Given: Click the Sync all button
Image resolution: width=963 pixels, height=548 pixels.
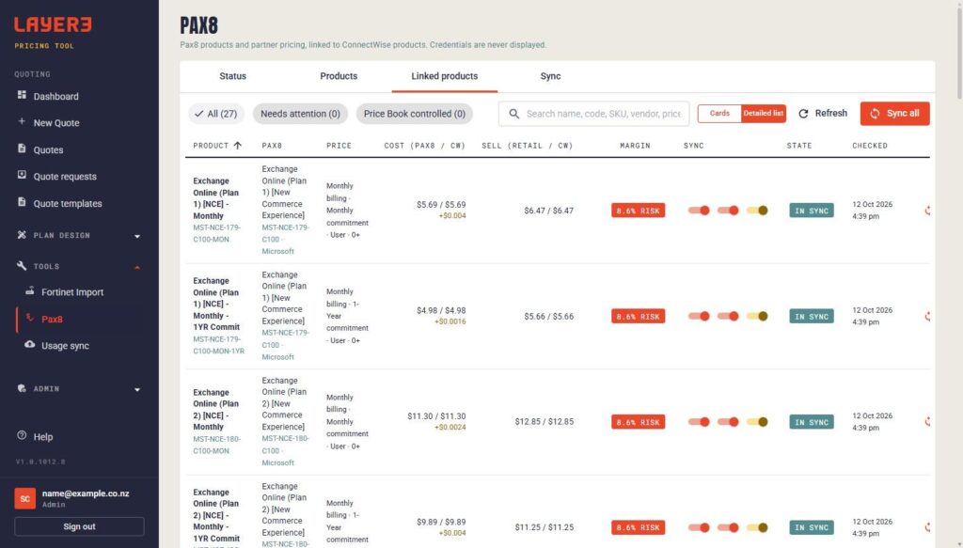Looking at the screenshot, I should [895, 114].
